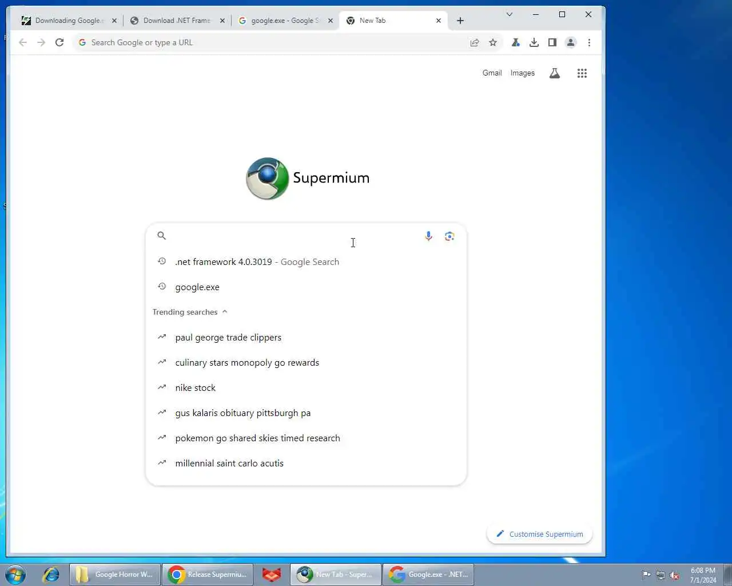Switch to the Downloading Google tab
The image size is (732, 586).
click(x=69, y=21)
